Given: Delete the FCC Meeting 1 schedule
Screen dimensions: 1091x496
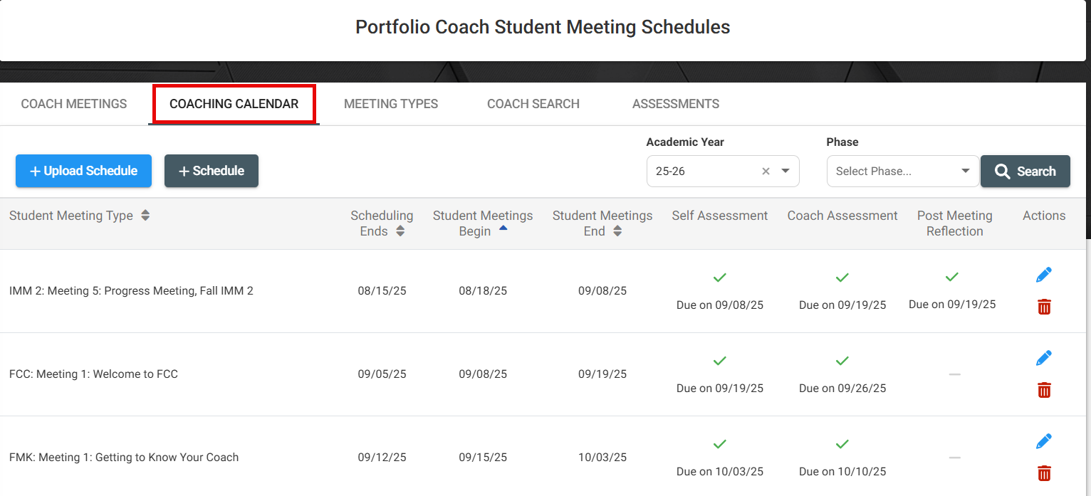Looking at the screenshot, I should tap(1044, 390).
